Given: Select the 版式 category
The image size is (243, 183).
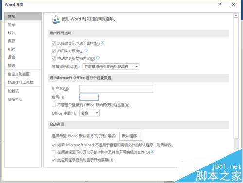Looking at the screenshot, I should tap(23, 49).
